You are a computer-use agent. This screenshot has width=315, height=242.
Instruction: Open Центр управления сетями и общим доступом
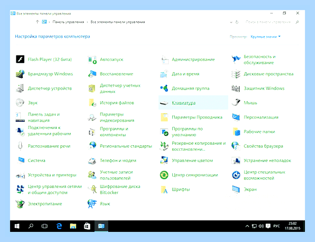(55, 190)
